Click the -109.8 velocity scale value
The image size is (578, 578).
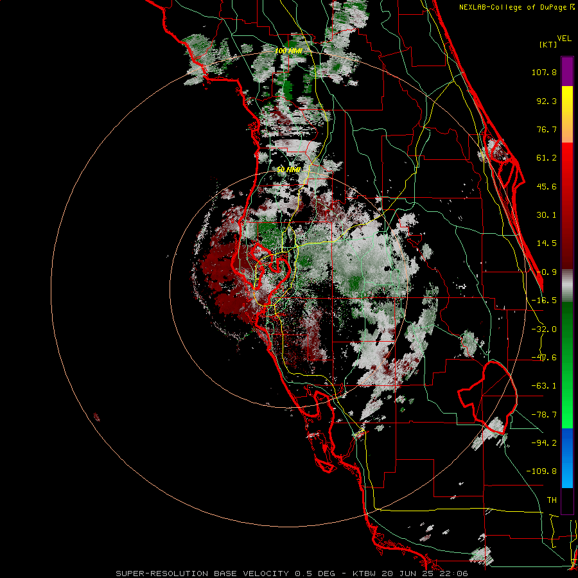pyautogui.click(x=541, y=471)
